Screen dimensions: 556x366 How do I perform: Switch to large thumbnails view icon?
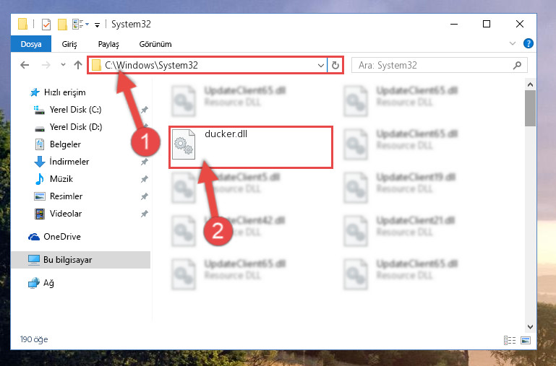coord(526,340)
